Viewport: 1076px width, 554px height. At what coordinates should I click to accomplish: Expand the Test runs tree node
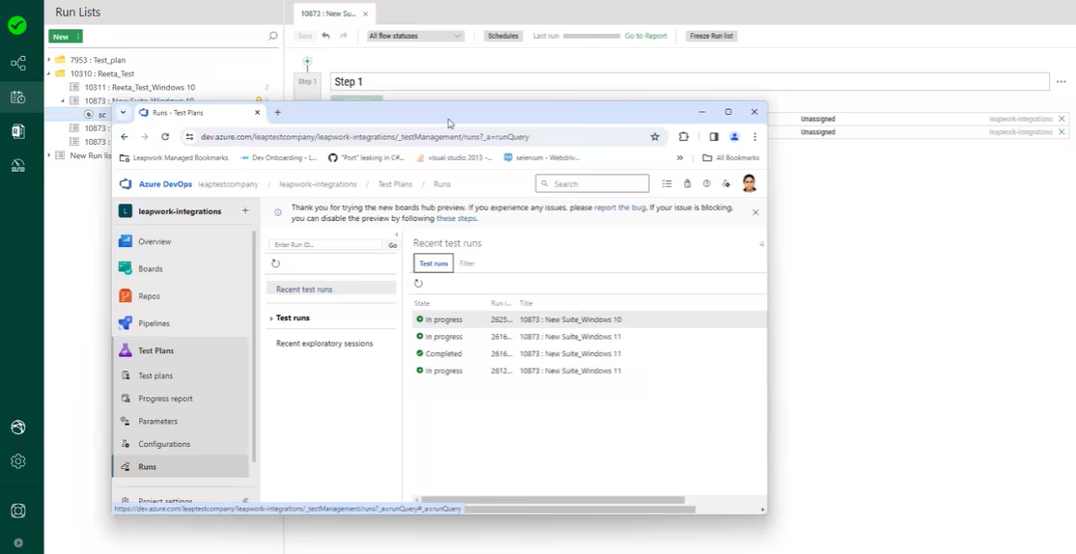pos(271,319)
